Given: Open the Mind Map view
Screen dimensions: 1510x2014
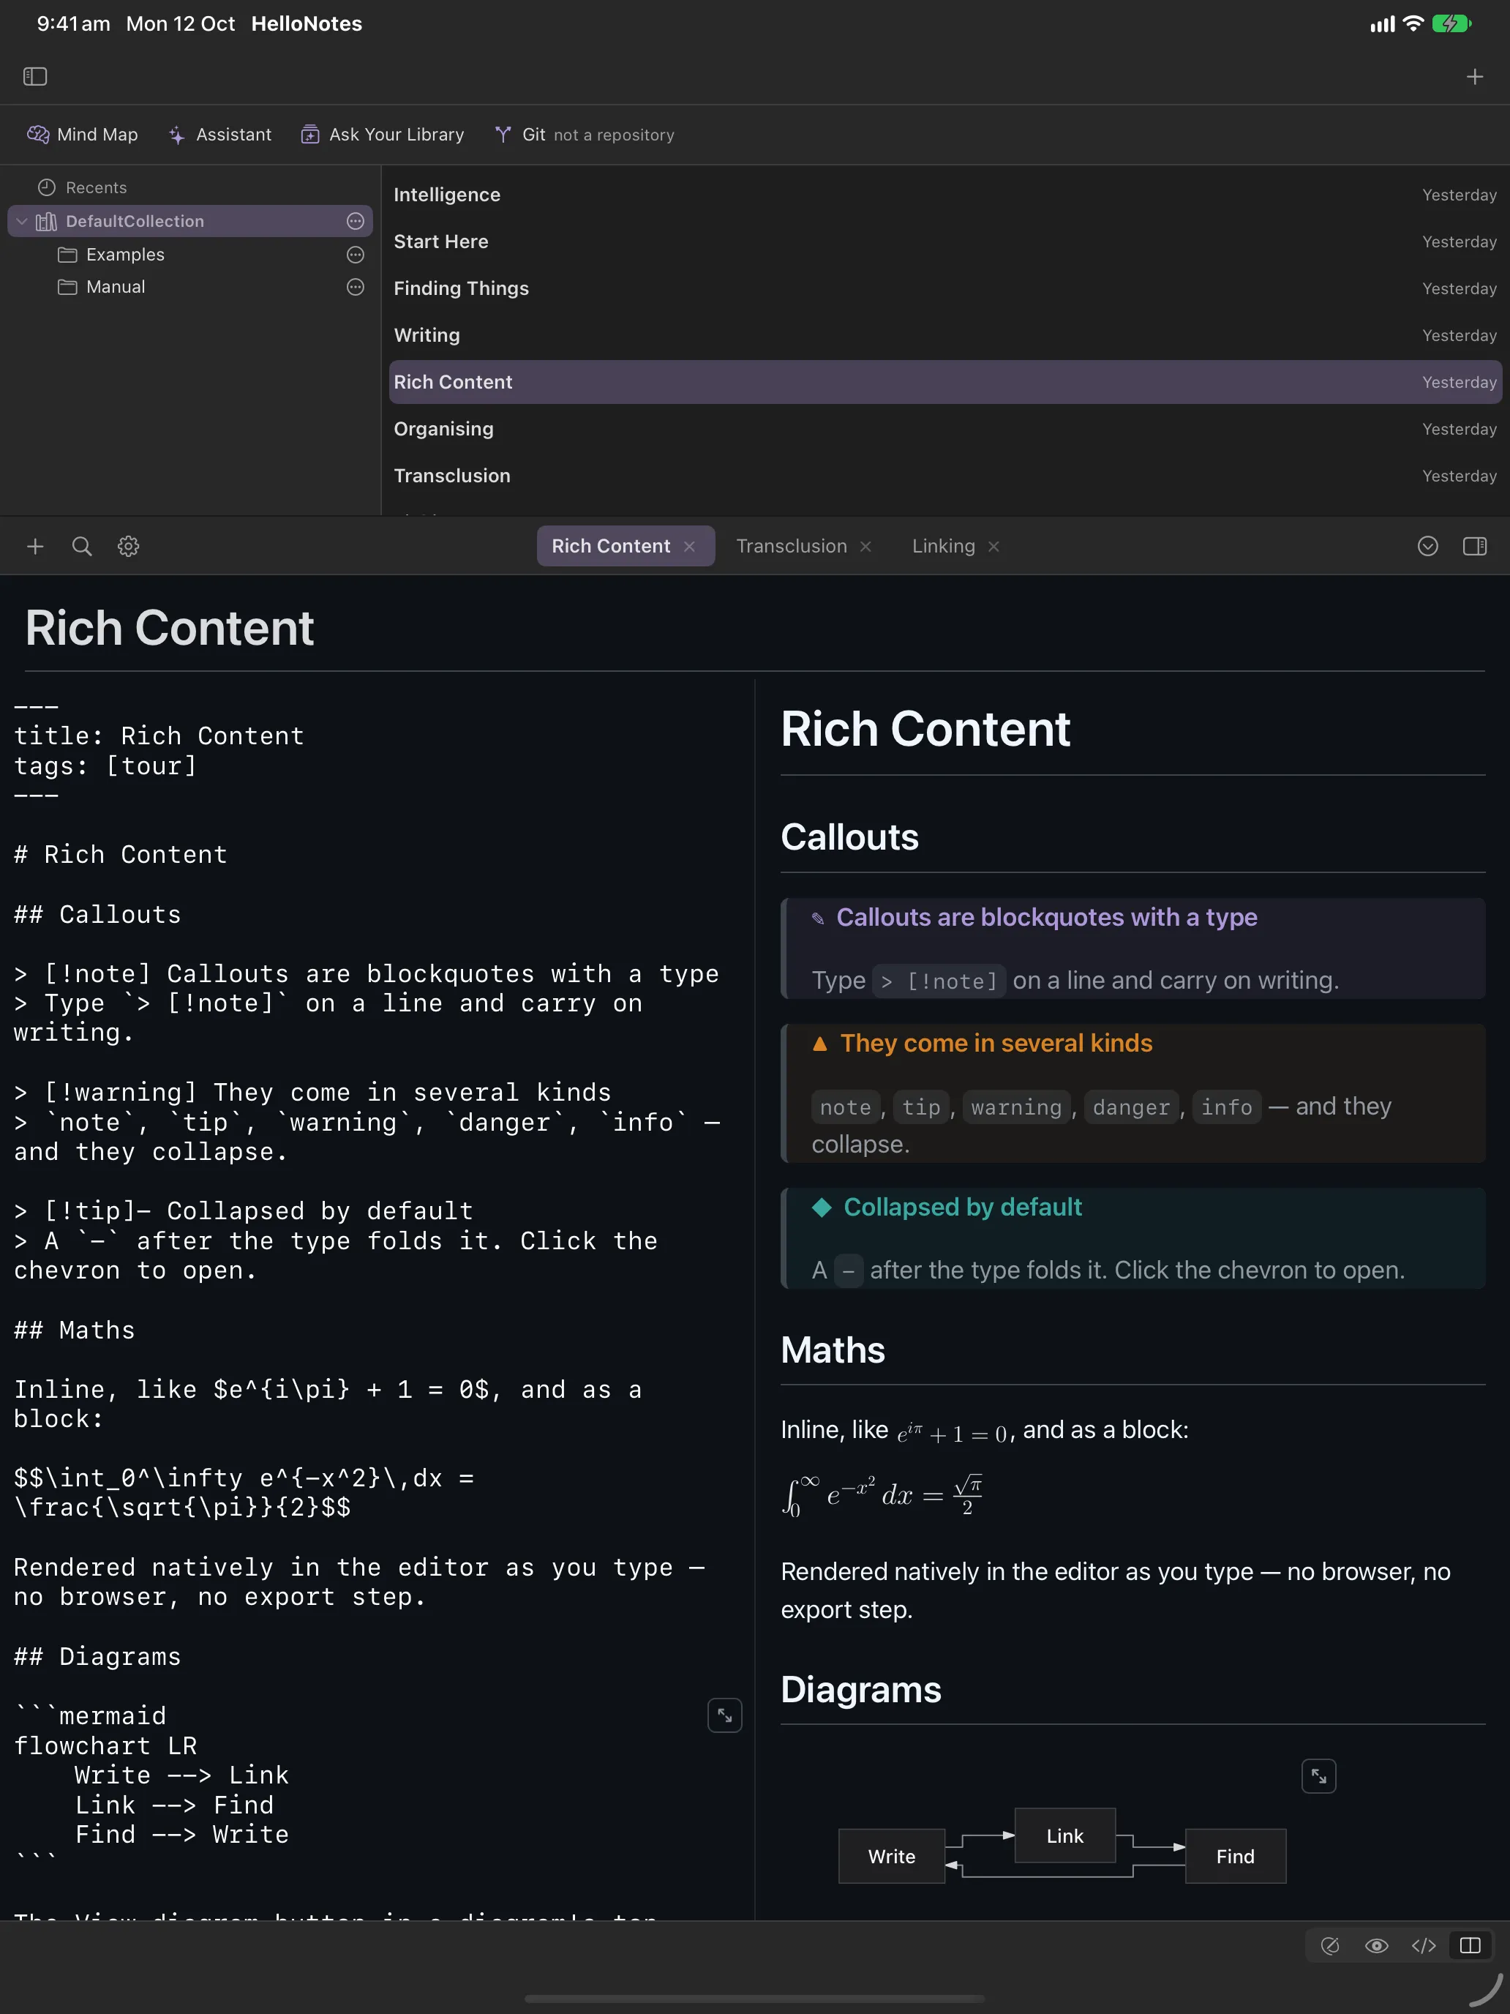Looking at the screenshot, I should tap(83, 135).
